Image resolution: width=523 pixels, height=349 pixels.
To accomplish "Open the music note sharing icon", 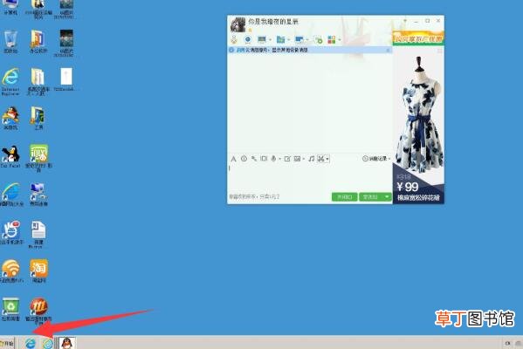I will pos(311,159).
